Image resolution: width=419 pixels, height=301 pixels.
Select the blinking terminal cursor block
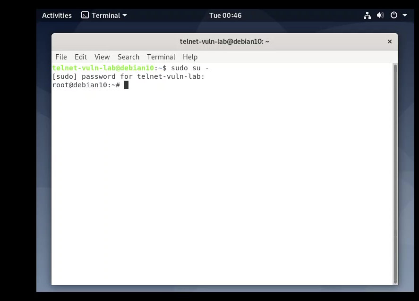tap(126, 85)
